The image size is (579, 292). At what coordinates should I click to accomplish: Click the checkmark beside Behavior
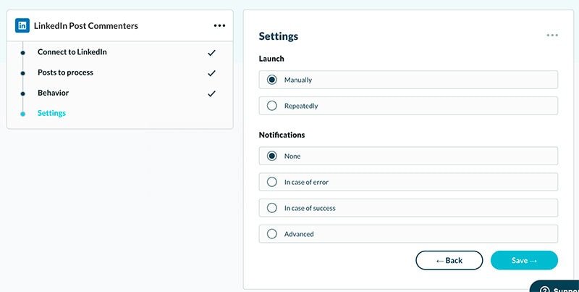click(x=211, y=93)
